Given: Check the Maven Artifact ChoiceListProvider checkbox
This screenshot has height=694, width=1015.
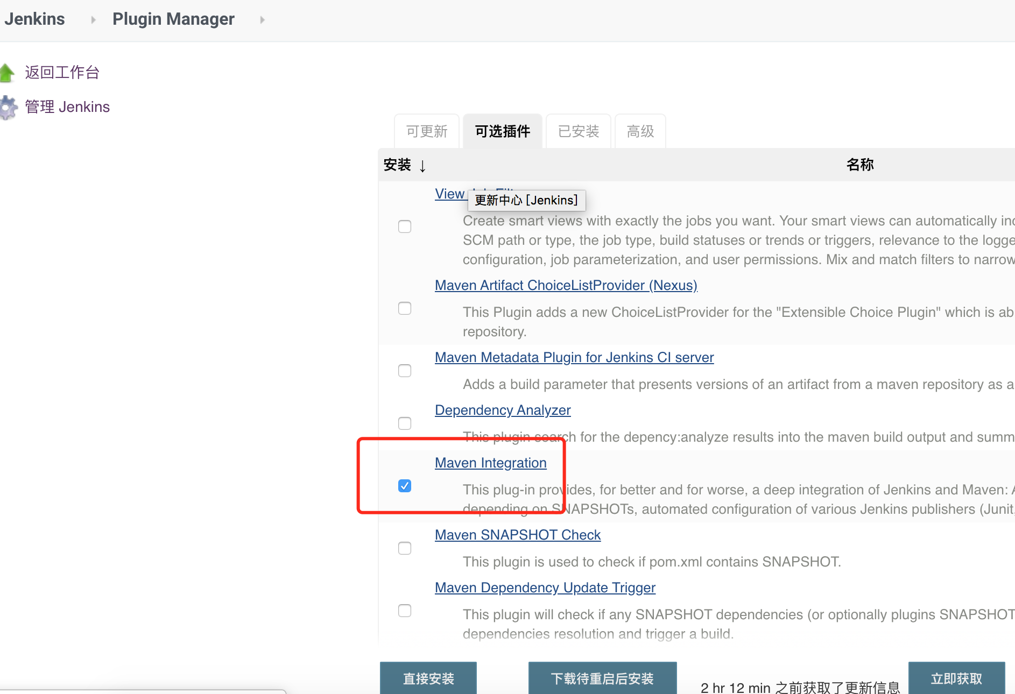Looking at the screenshot, I should tap(405, 308).
